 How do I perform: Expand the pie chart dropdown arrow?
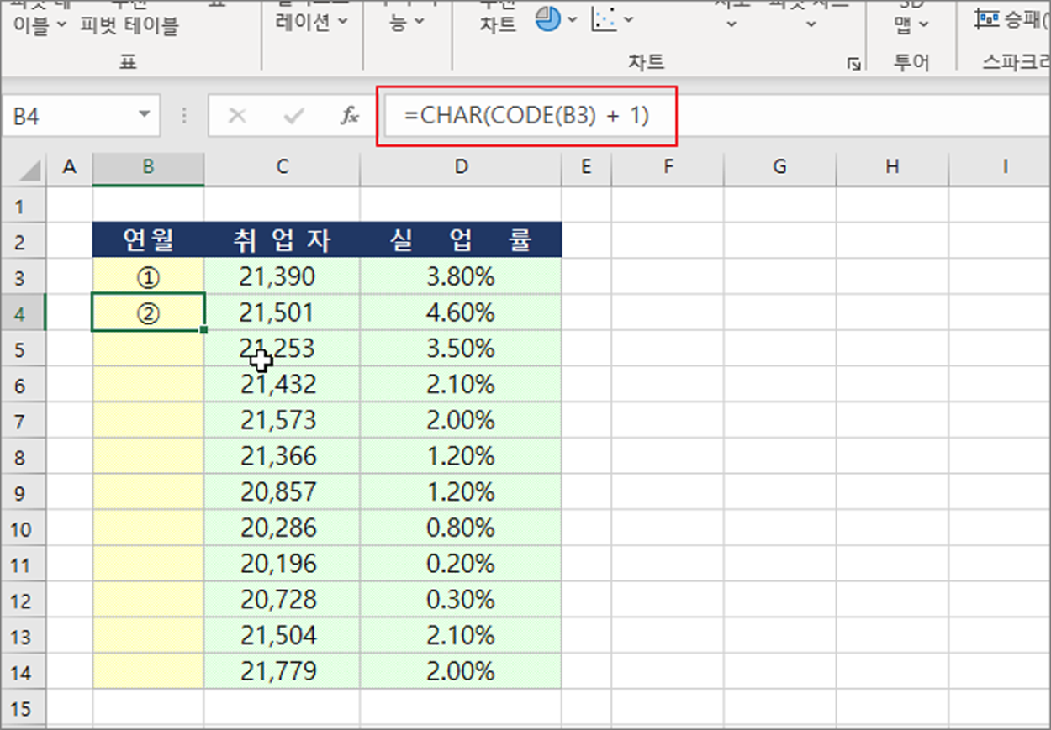573,18
